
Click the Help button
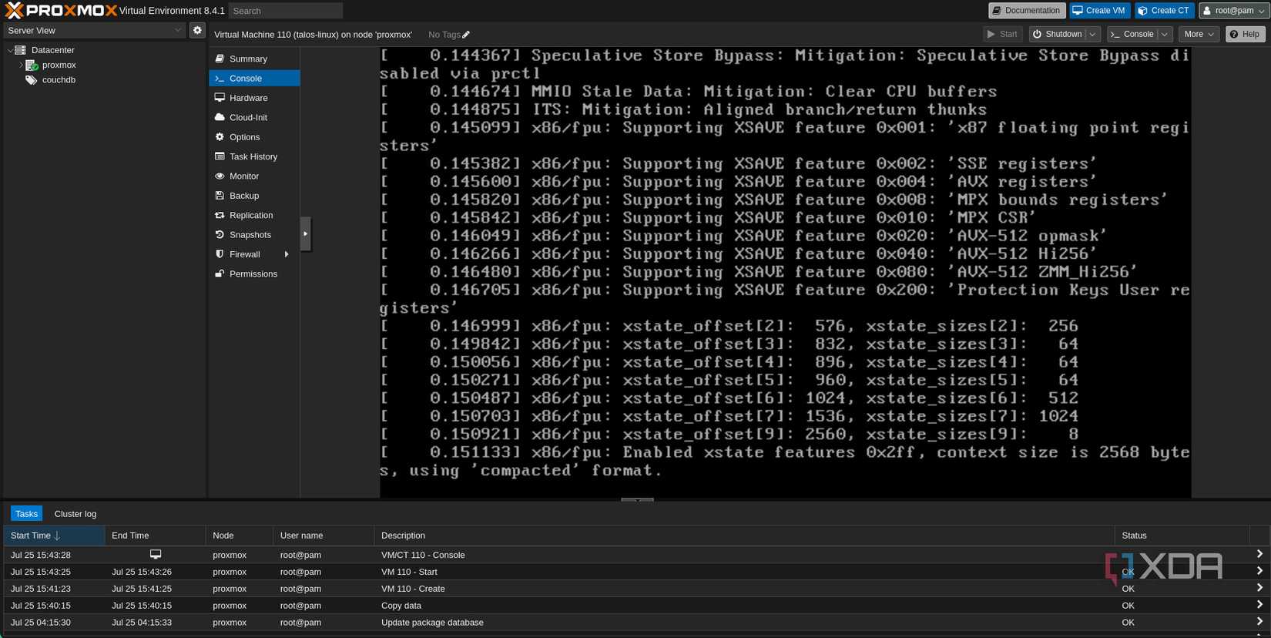tap(1246, 34)
